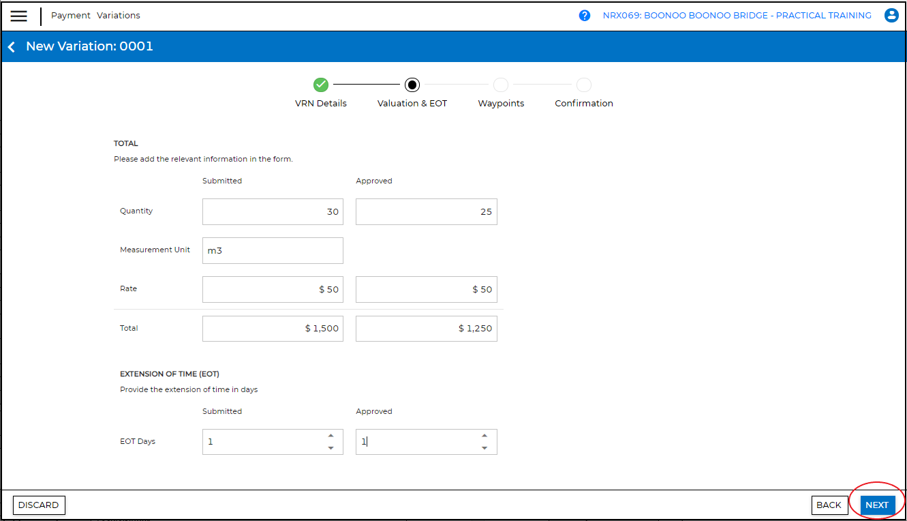The height and width of the screenshot is (521, 907).
Task: Click the blue help question mark icon
Action: [x=584, y=16]
